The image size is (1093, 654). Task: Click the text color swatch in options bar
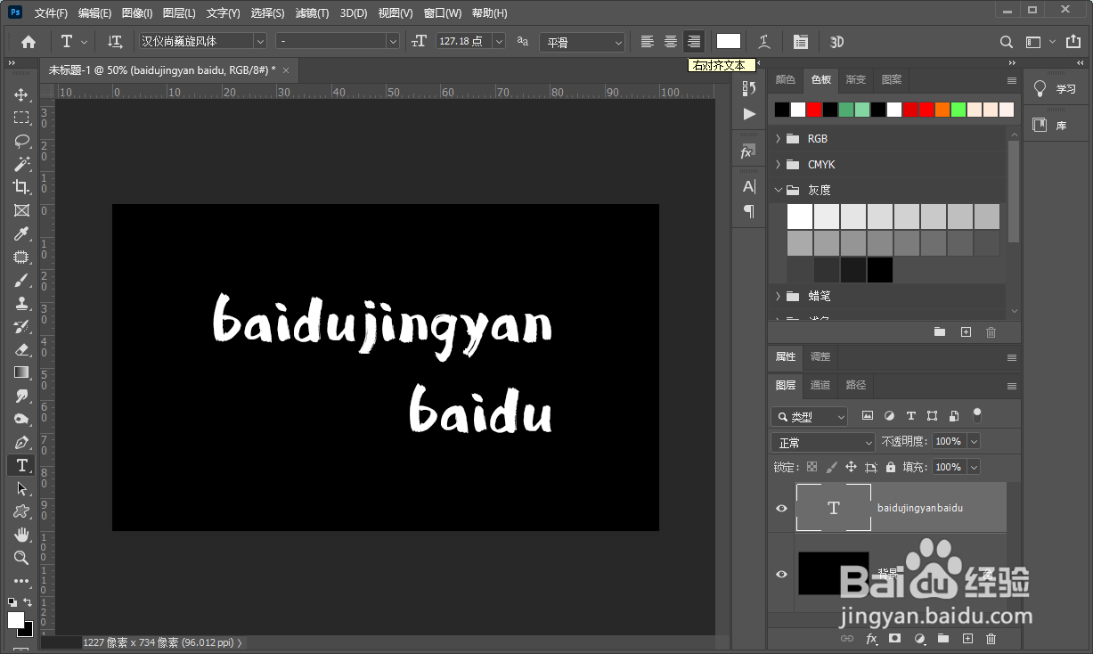(729, 41)
